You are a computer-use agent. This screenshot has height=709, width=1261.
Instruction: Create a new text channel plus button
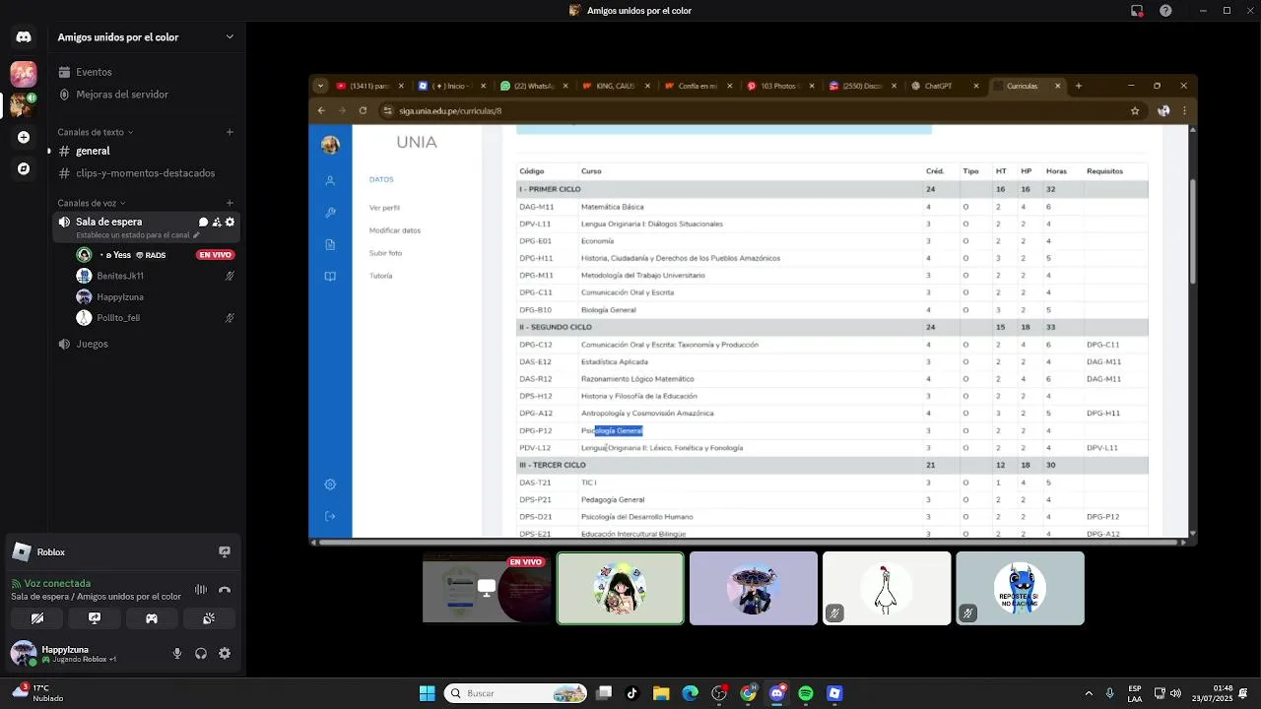pos(230,132)
